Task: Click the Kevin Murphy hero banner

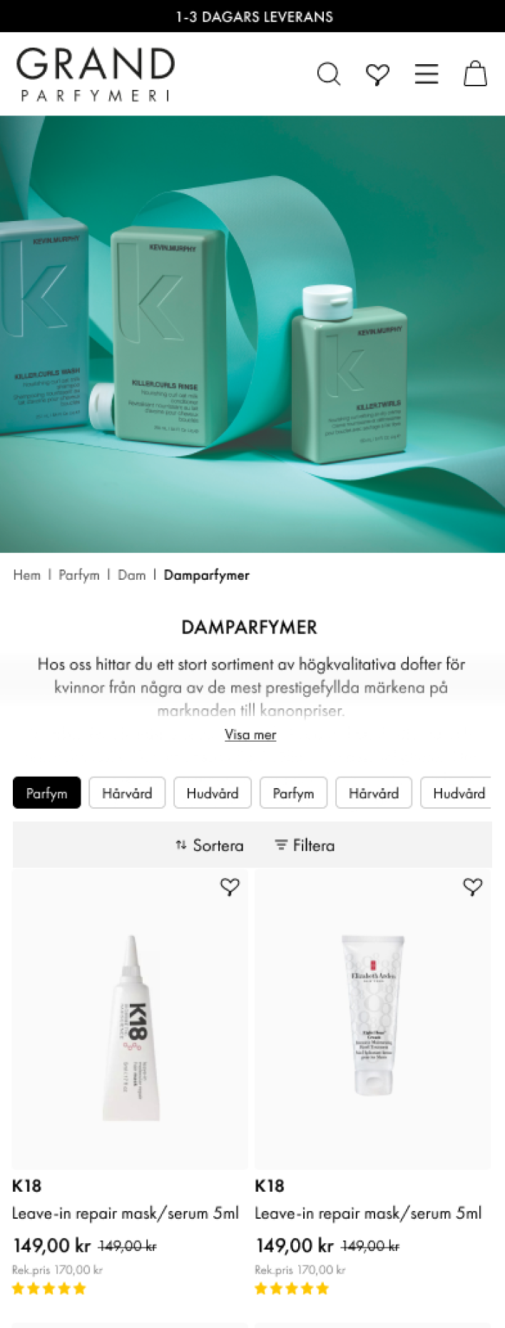Action: (x=252, y=334)
